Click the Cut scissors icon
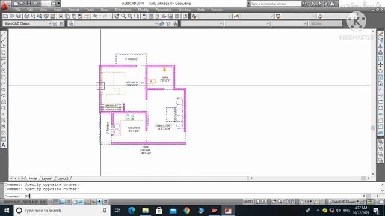Screen dimensions: 385x216 (x=61, y=16)
